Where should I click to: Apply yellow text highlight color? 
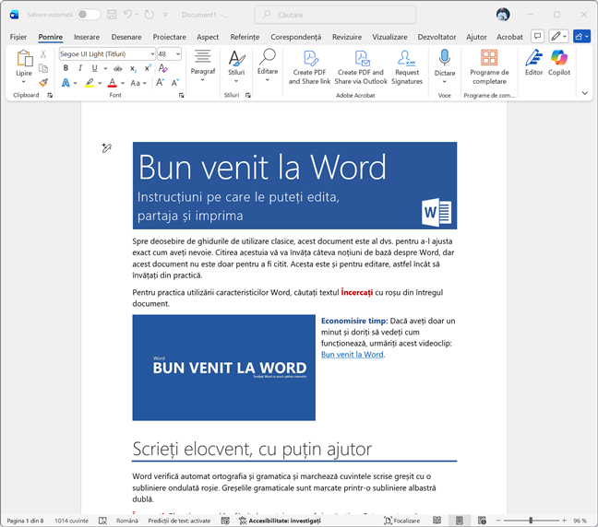[x=90, y=83]
